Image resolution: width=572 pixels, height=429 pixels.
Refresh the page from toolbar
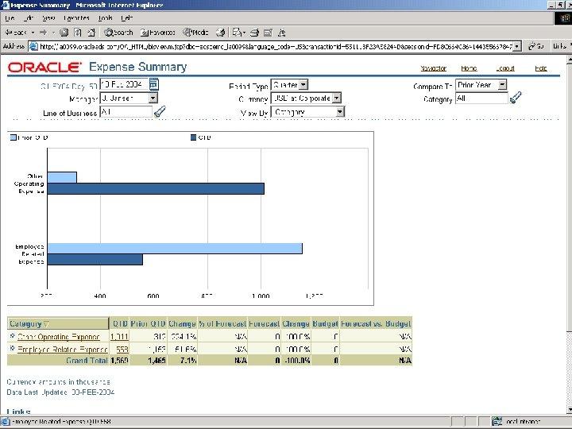click(78, 33)
